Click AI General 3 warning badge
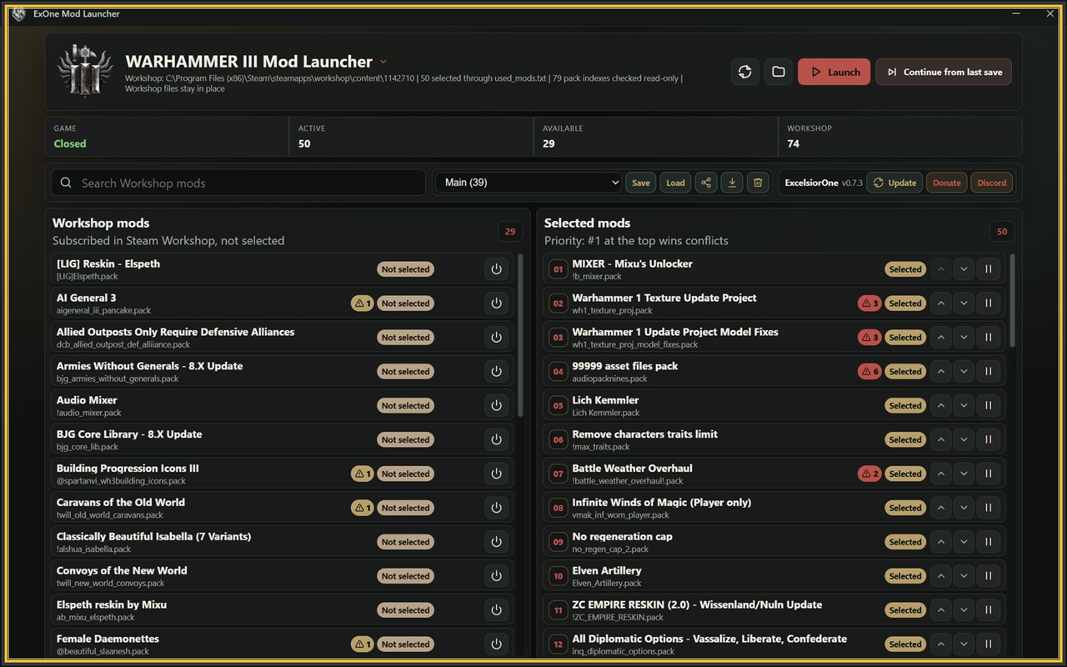 pos(363,303)
